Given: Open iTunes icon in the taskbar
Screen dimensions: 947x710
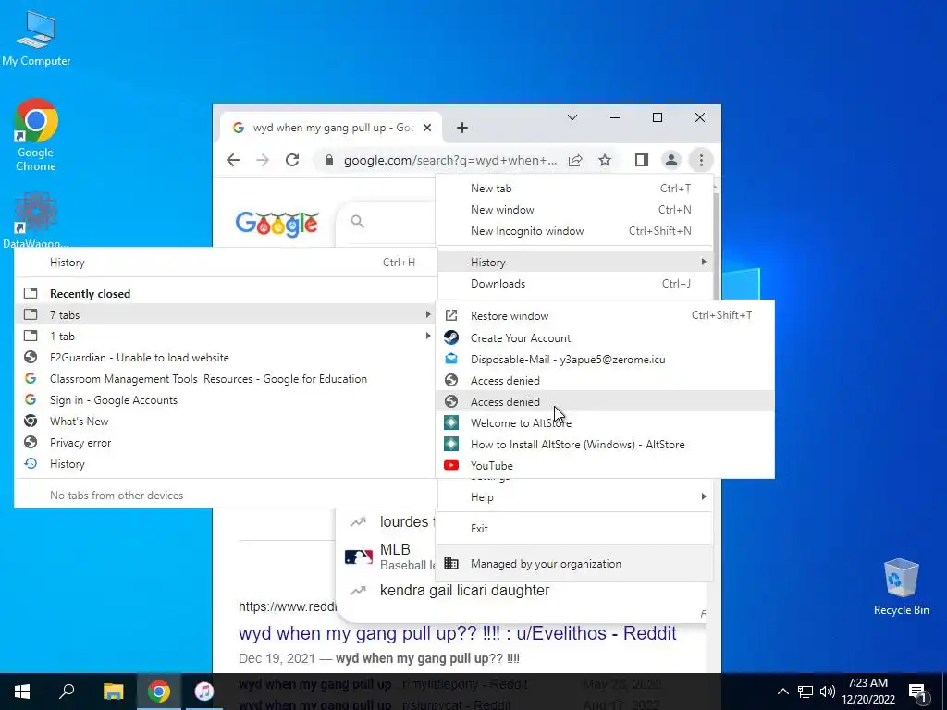Looking at the screenshot, I should [204, 692].
